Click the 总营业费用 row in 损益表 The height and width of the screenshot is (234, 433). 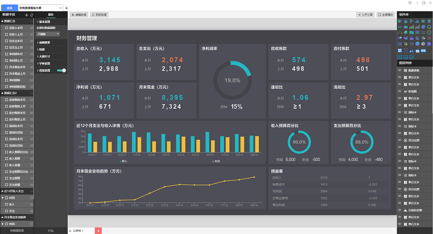[330, 198]
